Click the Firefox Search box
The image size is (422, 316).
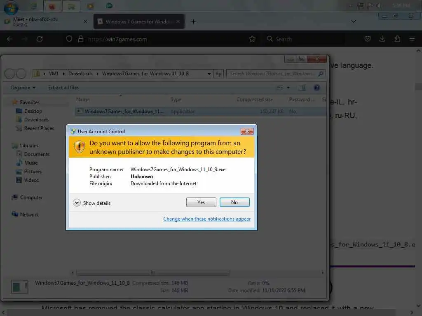[x=304, y=39]
